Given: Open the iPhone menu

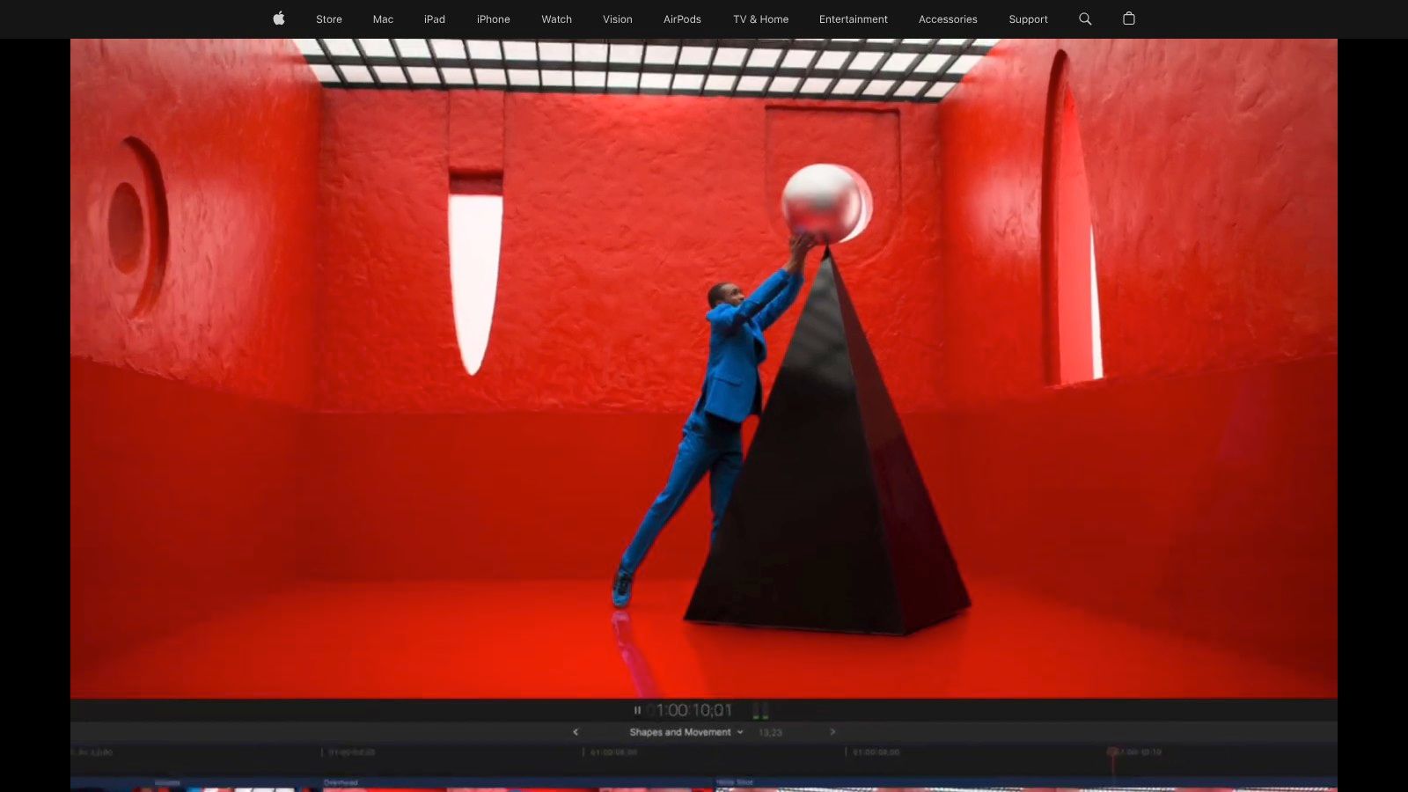Looking at the screenshot, I should click(x=493, y=18).
